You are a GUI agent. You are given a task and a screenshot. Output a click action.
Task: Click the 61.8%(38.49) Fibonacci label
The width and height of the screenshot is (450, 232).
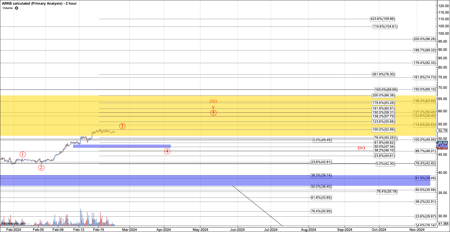(x=425, y=178)
